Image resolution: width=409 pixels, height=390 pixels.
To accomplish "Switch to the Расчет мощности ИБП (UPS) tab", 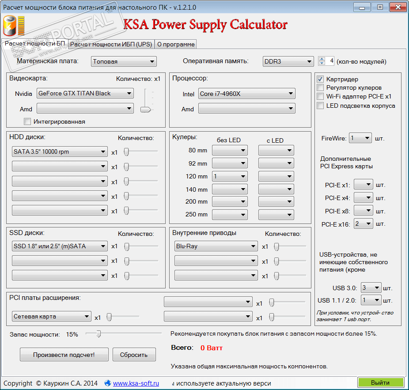I will point(111,44).
